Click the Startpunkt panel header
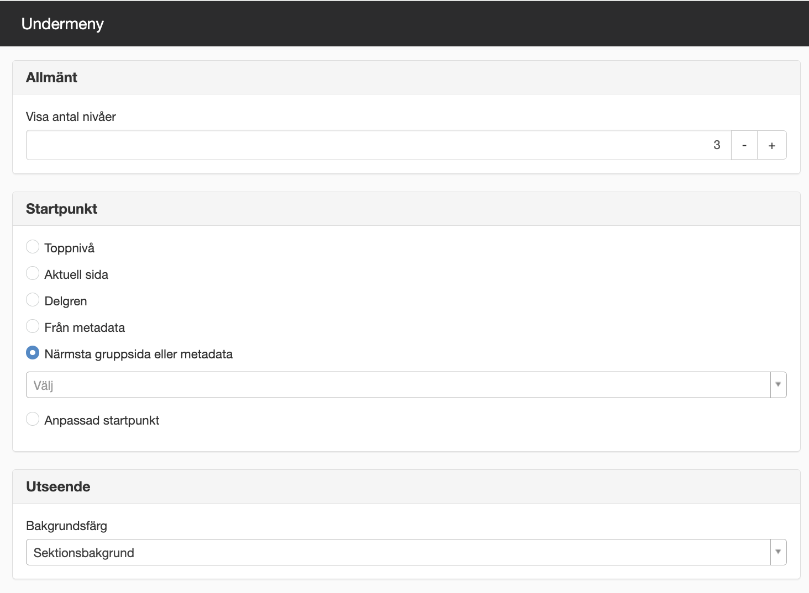This screenshot has width=809, height=593. point(406,209)
